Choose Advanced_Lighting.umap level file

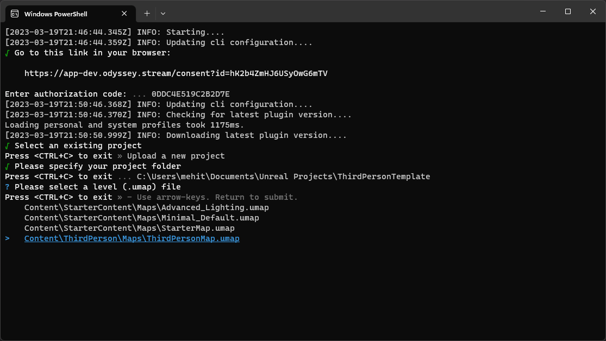click(x=147, y=208)
